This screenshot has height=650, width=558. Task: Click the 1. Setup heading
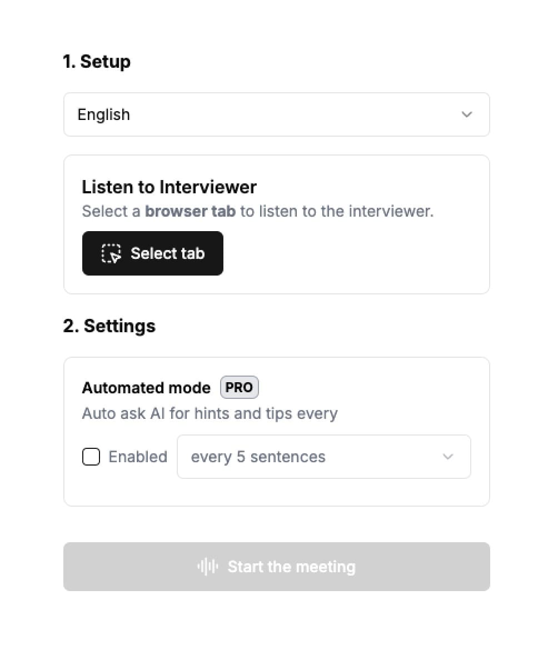click(x=97, y=61)
